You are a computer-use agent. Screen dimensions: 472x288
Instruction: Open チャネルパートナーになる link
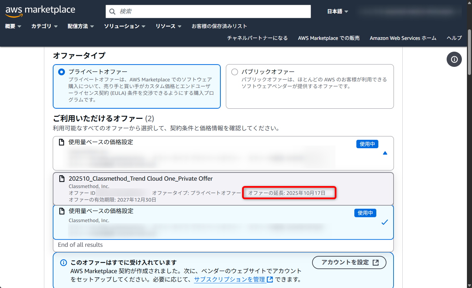[257, 38]
